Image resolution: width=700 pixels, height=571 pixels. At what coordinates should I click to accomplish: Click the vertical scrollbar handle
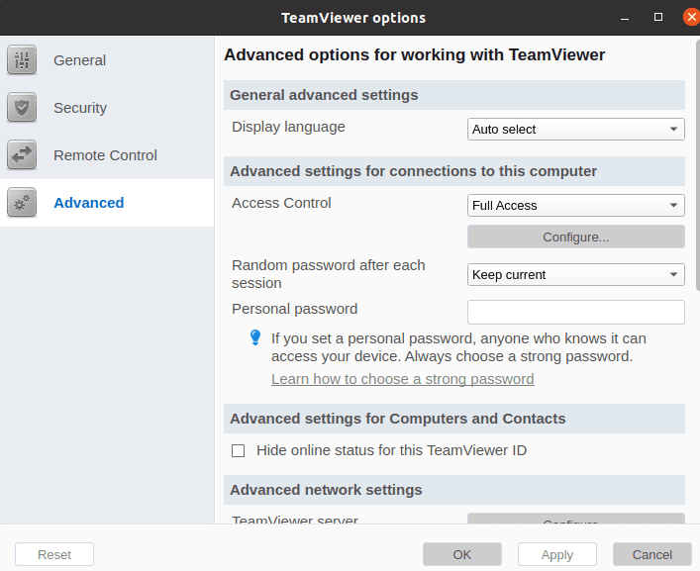pyautogui.click(x=698, y=165)
